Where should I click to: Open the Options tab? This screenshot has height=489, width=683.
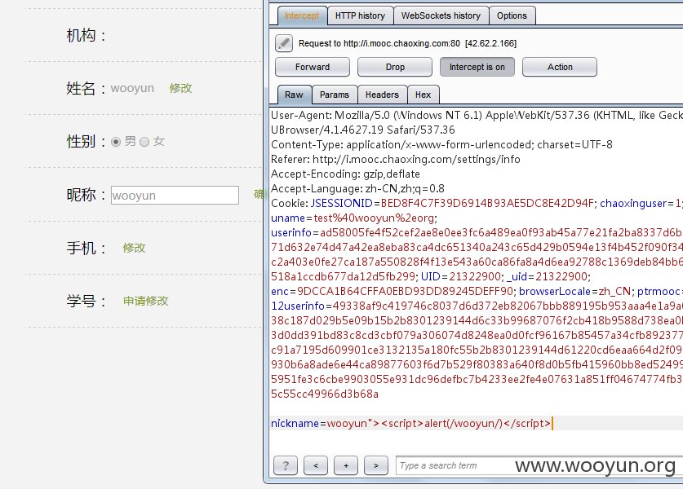point(512,15)
